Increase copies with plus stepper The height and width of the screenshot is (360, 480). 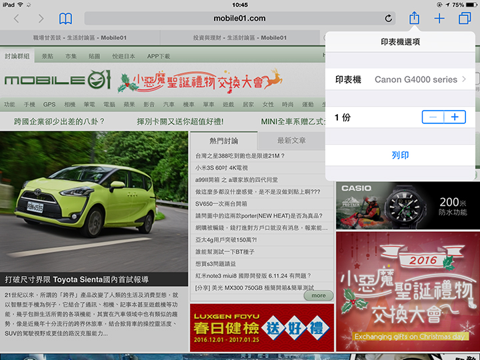coord(455,117)
